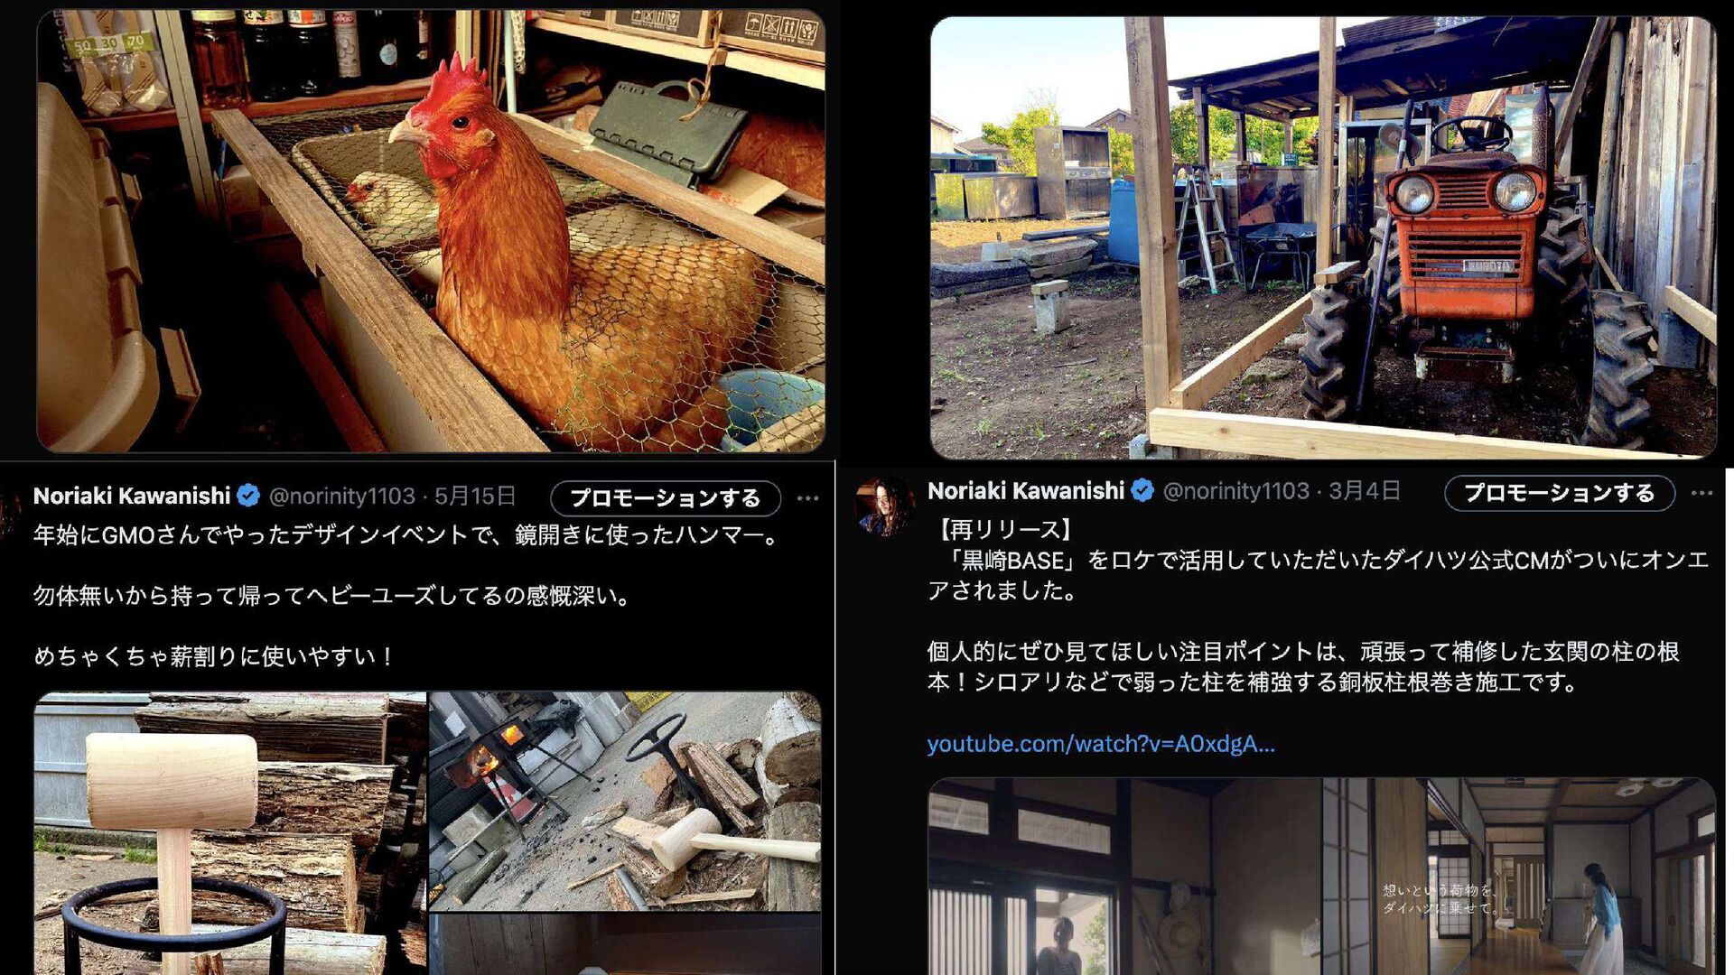Click the プロモーションする button on the March 4 tweet
The height and width of the screenshot is (975, 1734).
[1560, 493]
